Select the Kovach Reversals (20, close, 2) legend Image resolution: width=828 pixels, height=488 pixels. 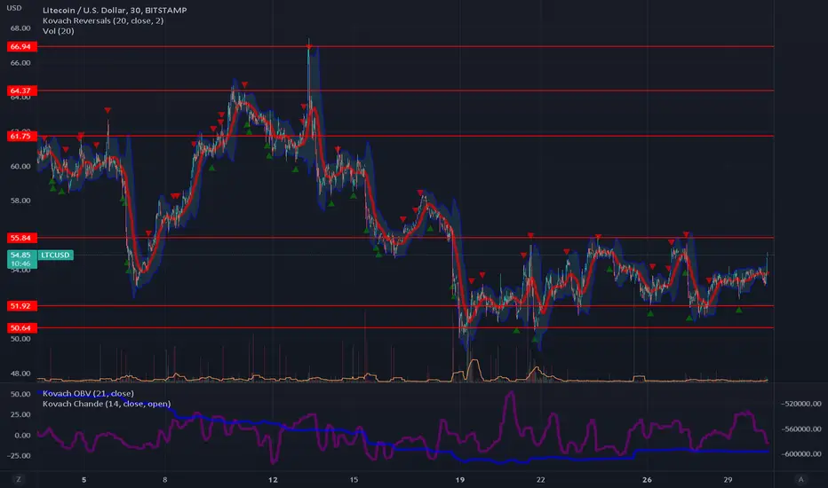coord(103,20)
